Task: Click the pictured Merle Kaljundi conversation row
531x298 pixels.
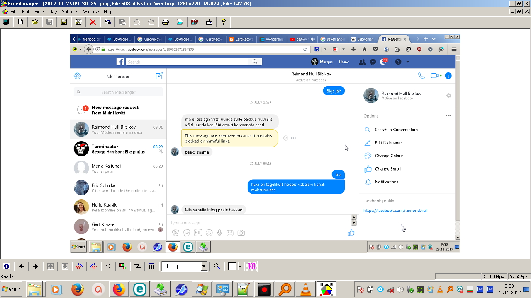Action: (118, 168)
